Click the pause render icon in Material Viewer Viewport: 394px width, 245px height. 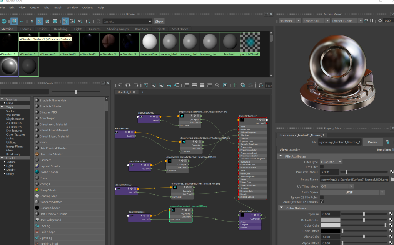[372, 21]
